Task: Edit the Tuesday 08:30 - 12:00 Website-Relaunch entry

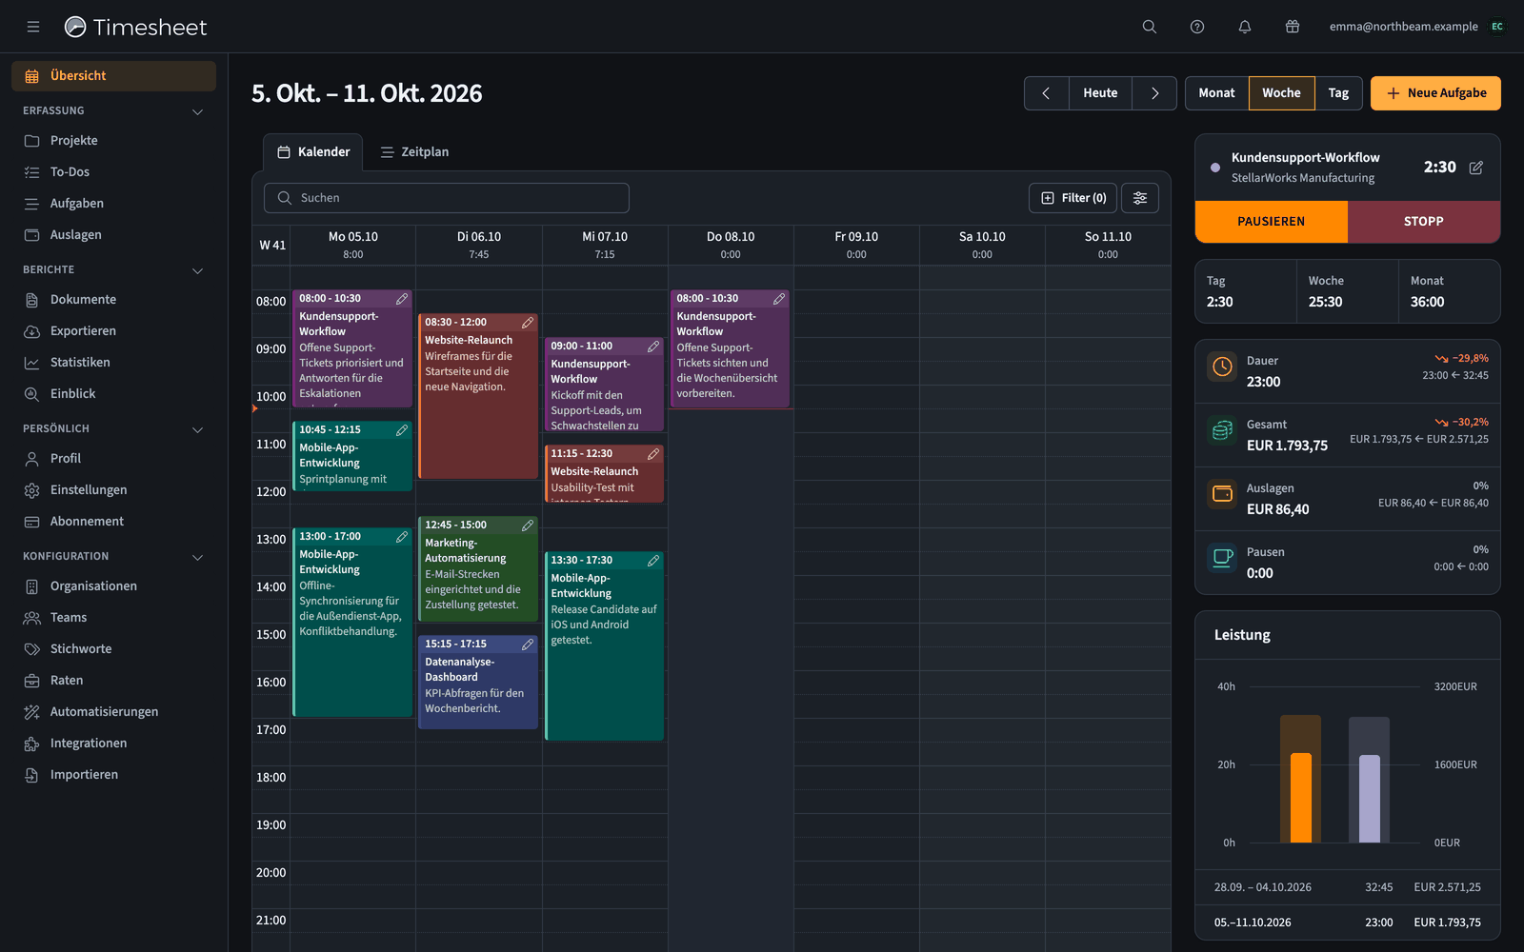Action: click(528, 323)
